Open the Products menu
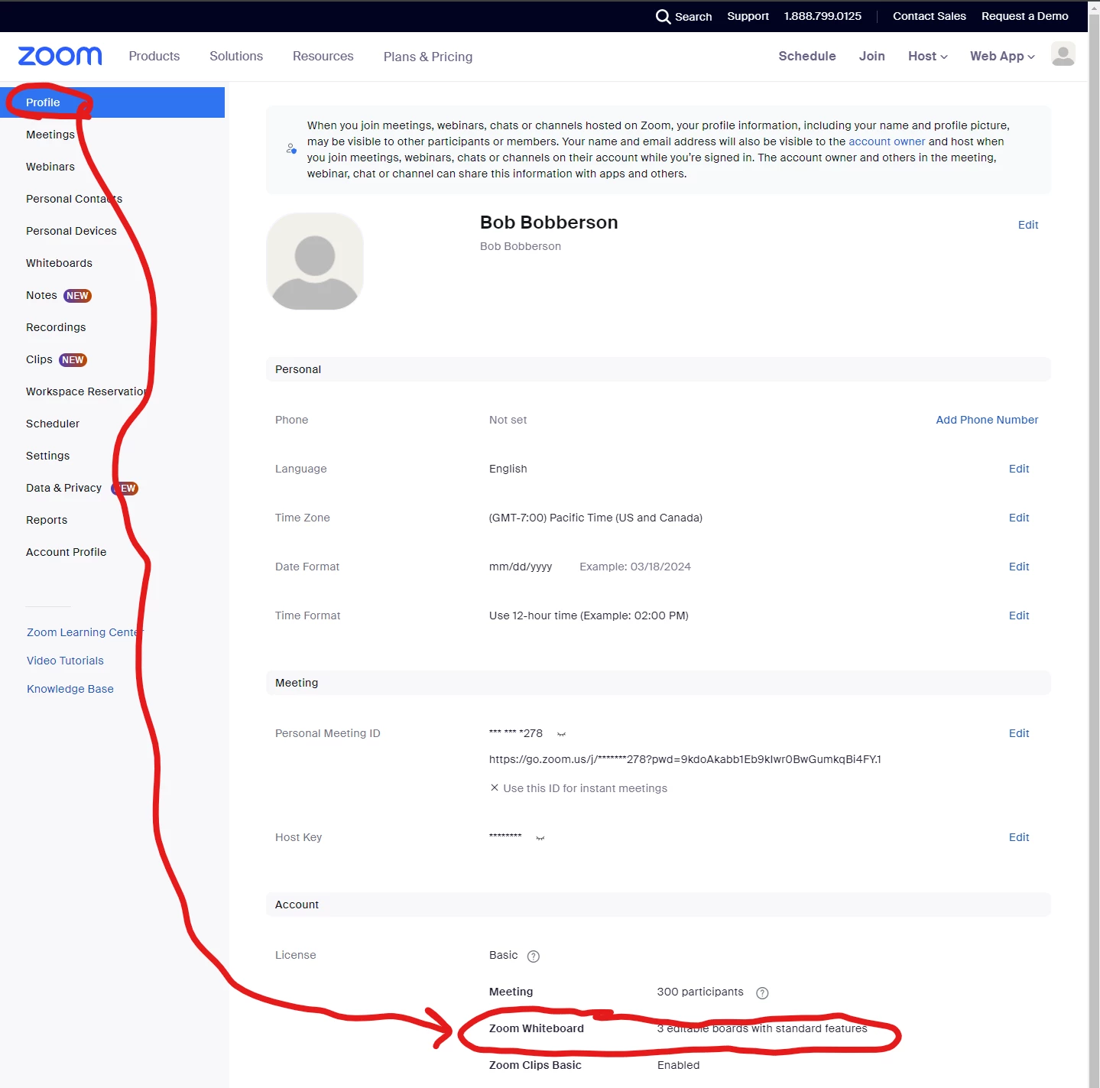 tap(154, 56)
